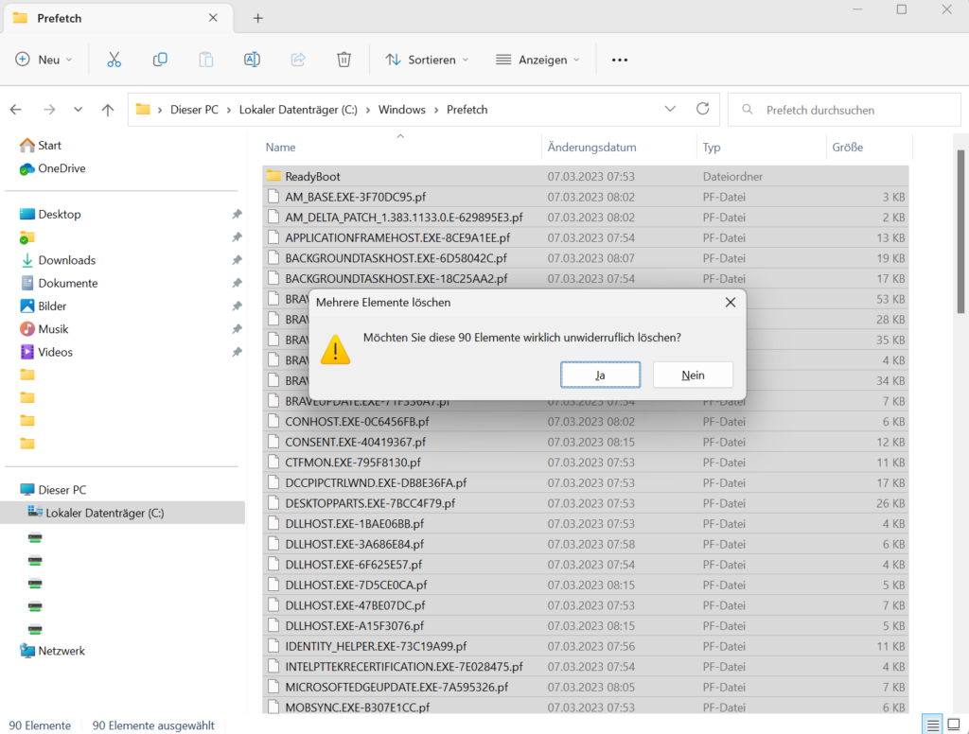Navigate up one folder level
Image resolution: width=969 pixels, height=734 pixels.
point(108,109)
